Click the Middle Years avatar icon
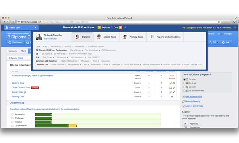This screenshot has width=239, height=143. click(x=99, y=37)
